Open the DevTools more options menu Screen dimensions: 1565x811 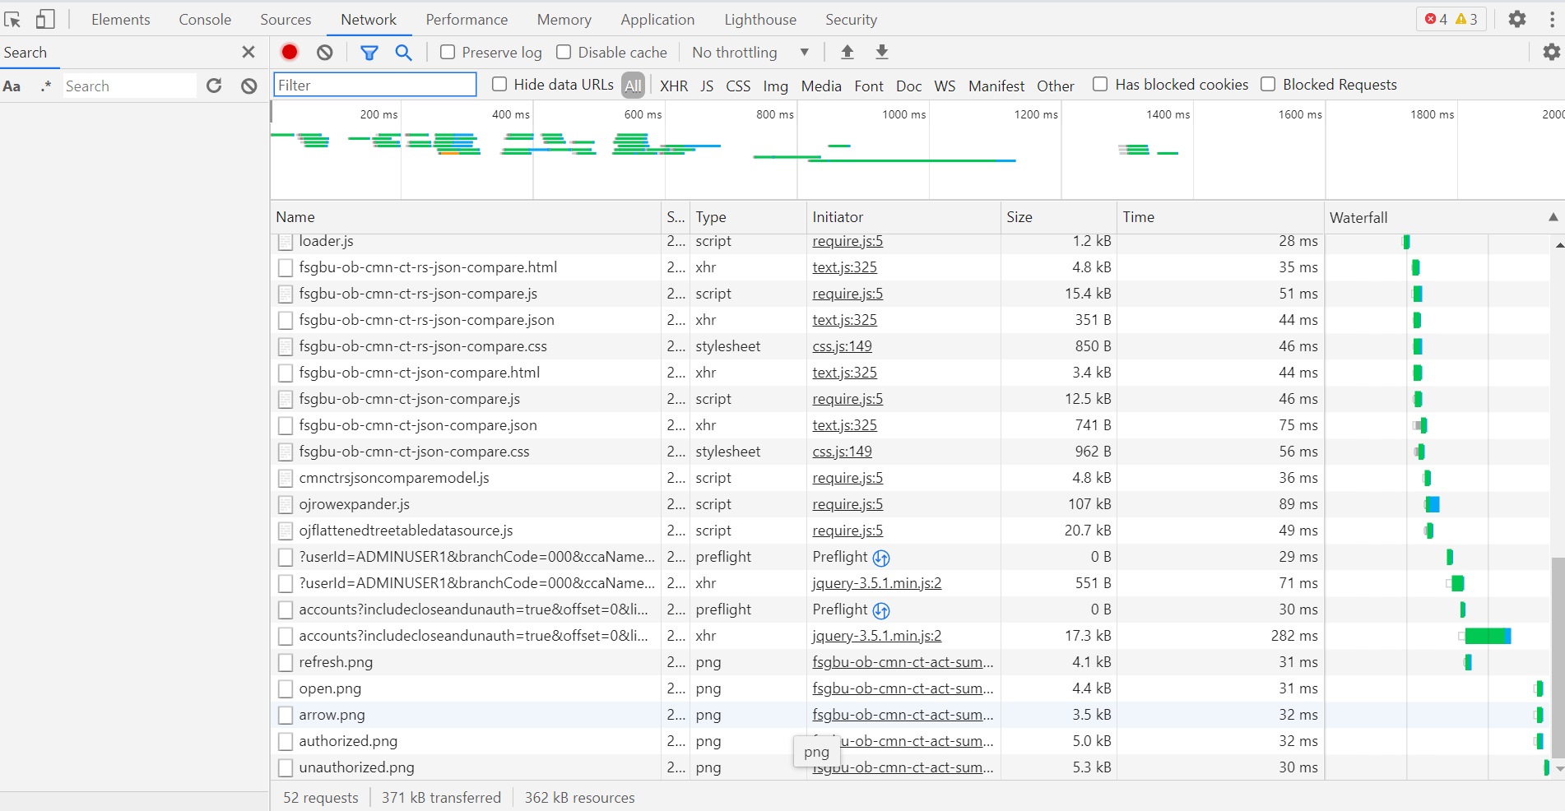click(x=1552, y=19)
